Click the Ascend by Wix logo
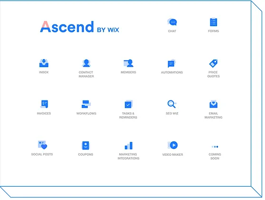Viewport: 265px width, 200px height. click(x=80, y=27)
